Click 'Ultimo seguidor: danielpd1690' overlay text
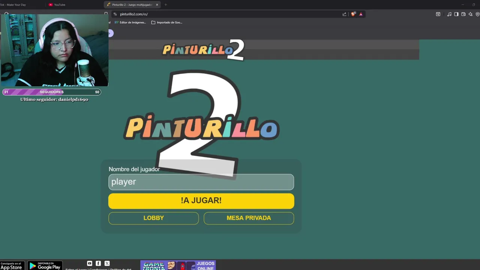 pyautogui.click(x=54, y=99)
